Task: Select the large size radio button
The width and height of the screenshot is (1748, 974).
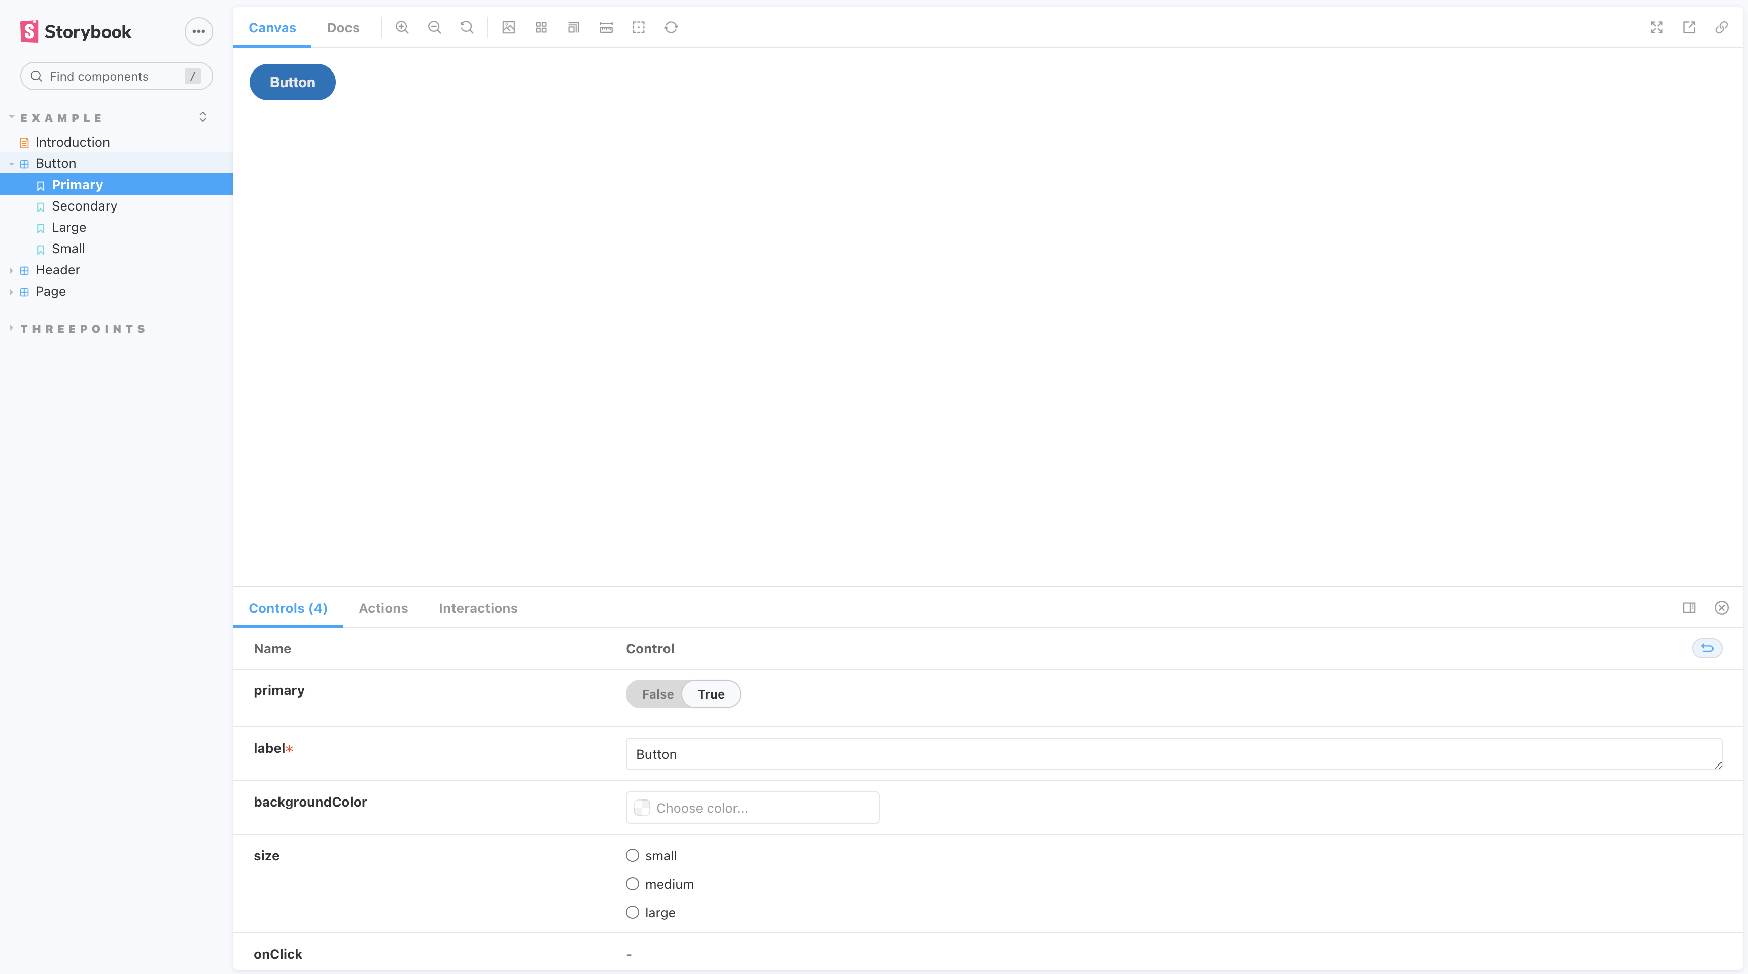Action: [x=633, y=912]
